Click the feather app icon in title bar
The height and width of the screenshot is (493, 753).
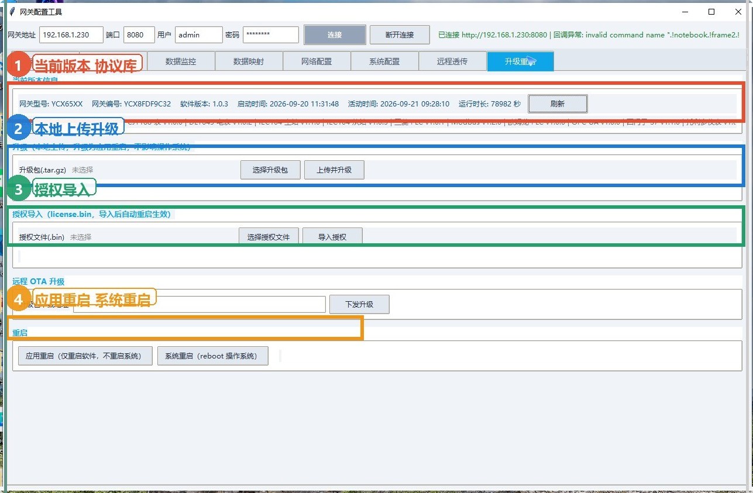(12, 12)
